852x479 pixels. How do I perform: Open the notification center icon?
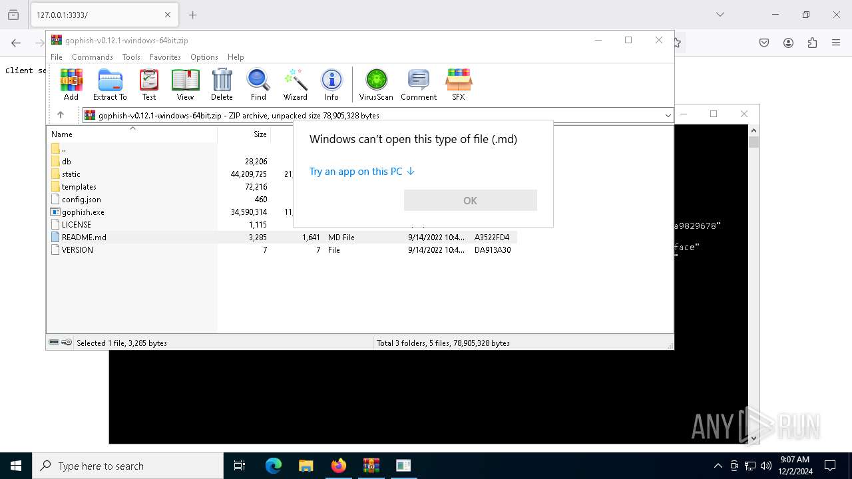click(830, 466)
